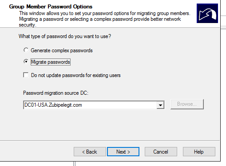Click the vertical splitter below the dialog
Viewport: 226px width, 166px height.
[74, 164]
